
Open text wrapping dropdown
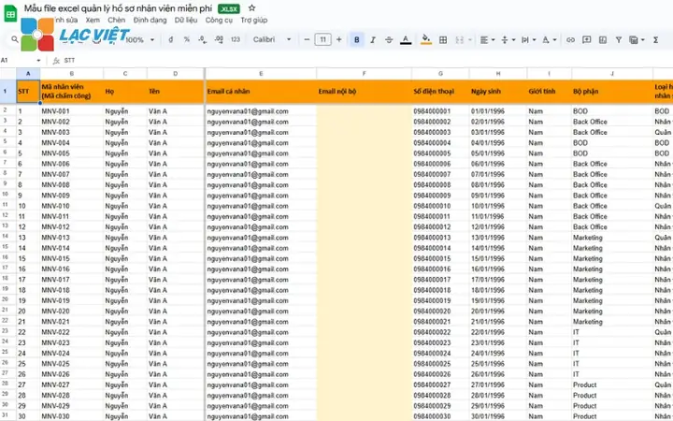528,39
